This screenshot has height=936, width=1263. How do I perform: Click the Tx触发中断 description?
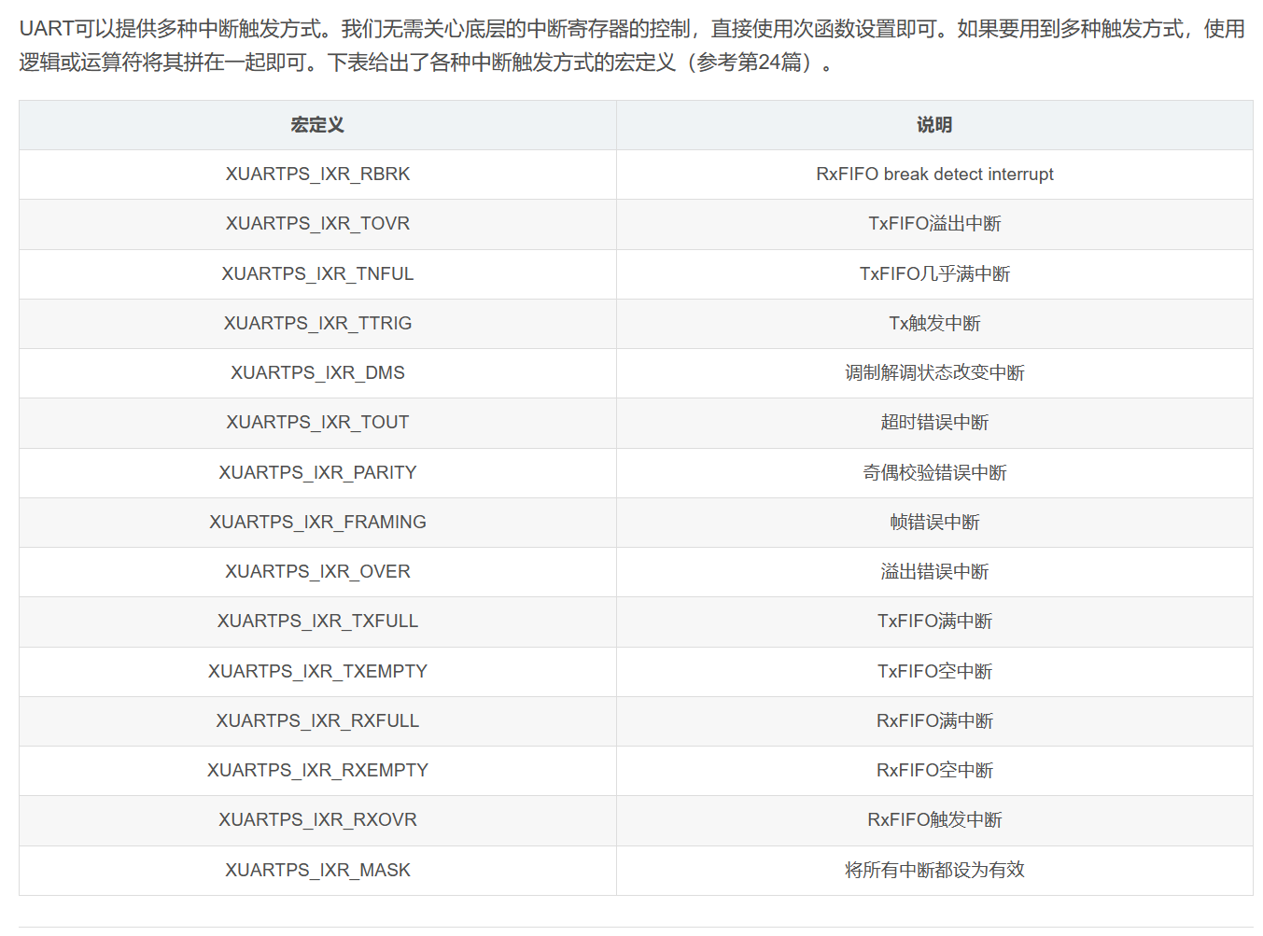coord(934,324)
